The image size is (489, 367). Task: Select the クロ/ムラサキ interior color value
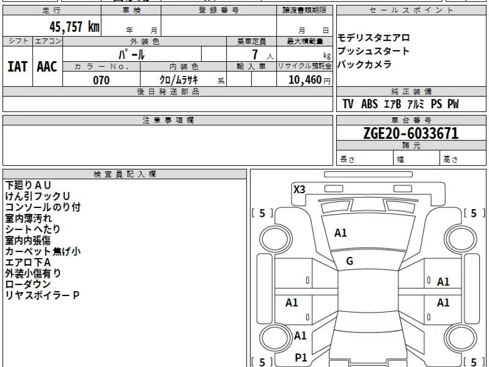179,80
